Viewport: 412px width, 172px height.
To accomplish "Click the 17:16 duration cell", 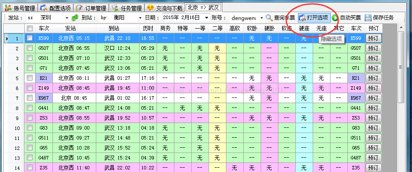I will coord(148,78).
